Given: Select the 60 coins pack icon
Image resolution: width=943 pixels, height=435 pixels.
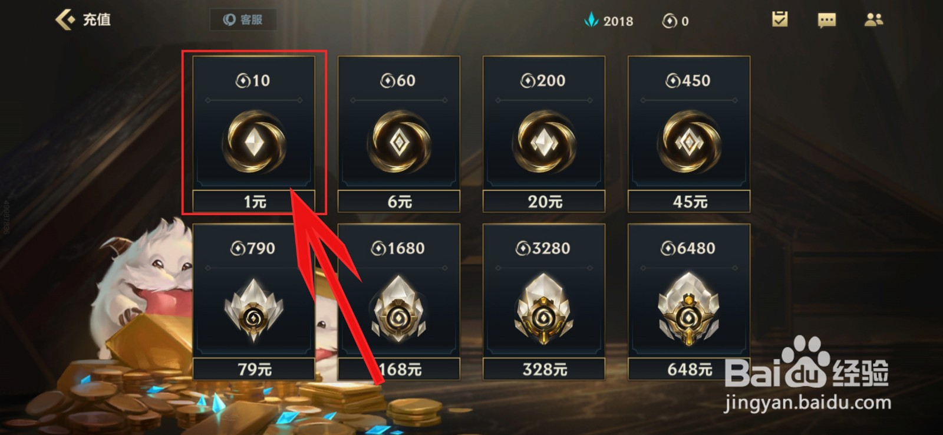Looking at the screenshot, I should (x=399, y=142).
